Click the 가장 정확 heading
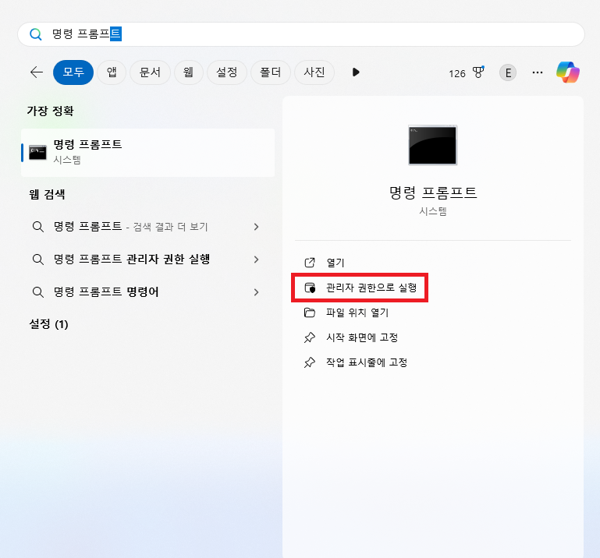The height and width of the screenshot is (558, 600). pos(50,111)
